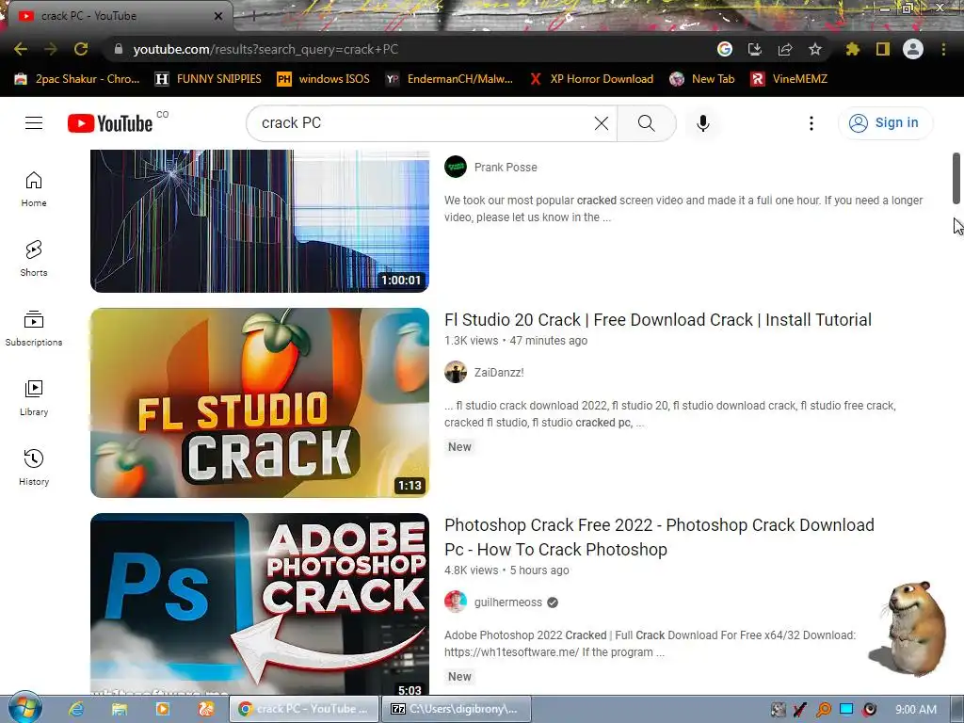Open the Chrome profile avatar

(x=913, y=49)
